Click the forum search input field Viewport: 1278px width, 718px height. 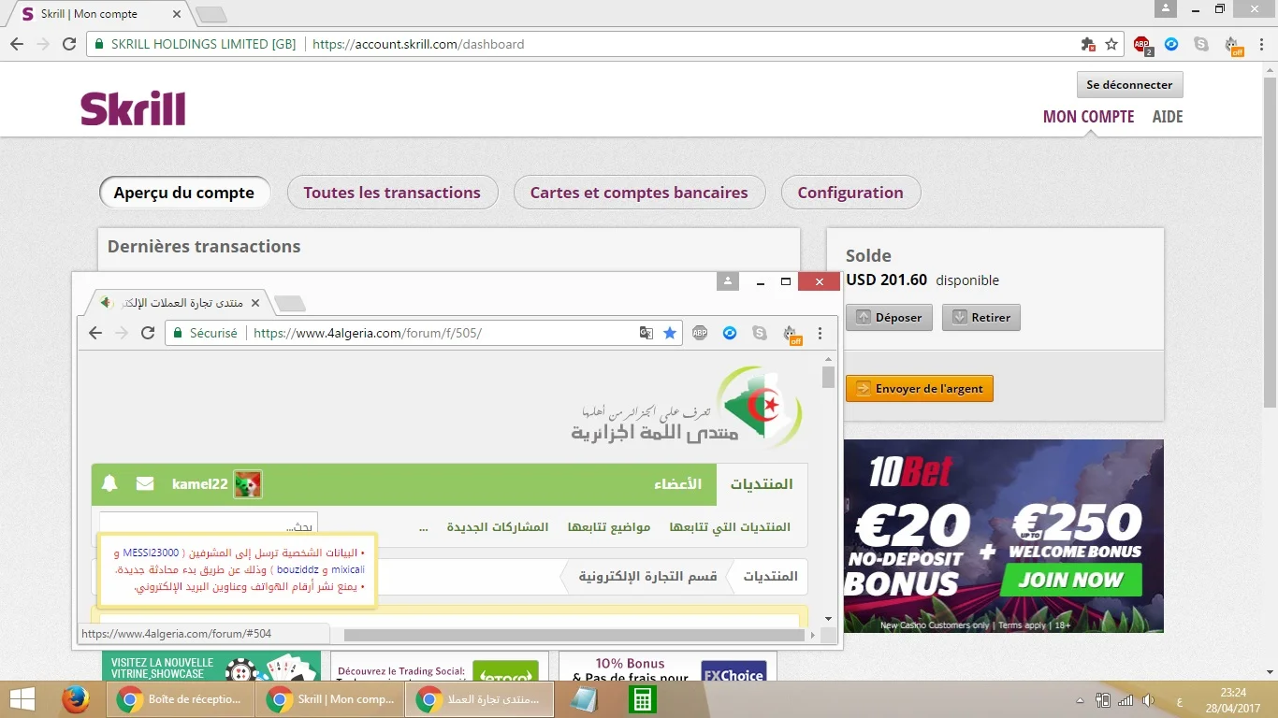(208, 525)
